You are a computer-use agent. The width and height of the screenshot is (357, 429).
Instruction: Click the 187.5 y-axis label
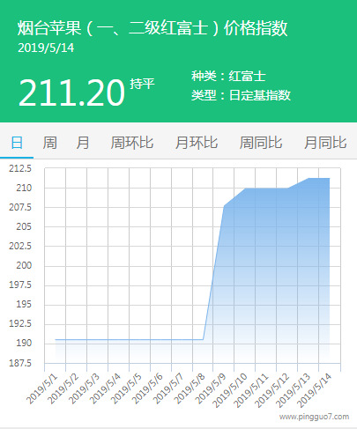[20, 363]
